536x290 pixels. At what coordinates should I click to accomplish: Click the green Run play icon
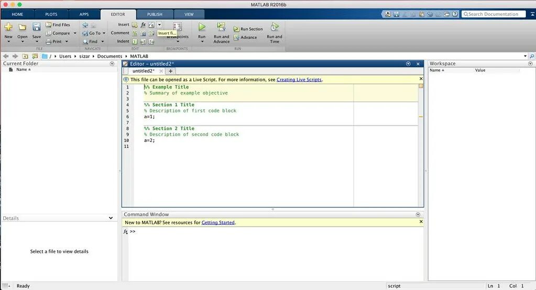202,27
